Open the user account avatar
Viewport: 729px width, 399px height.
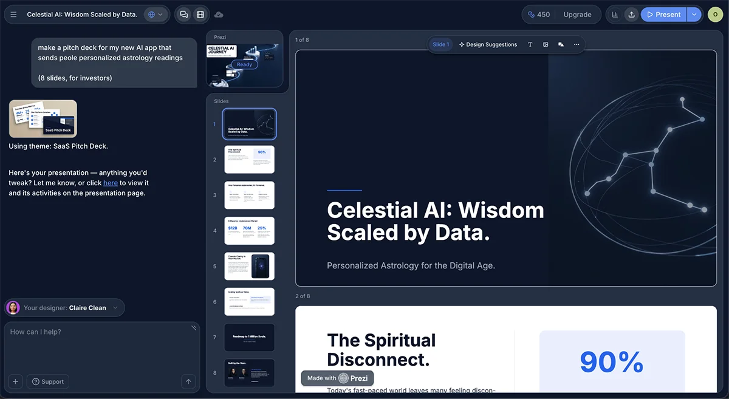coord(715,15)
